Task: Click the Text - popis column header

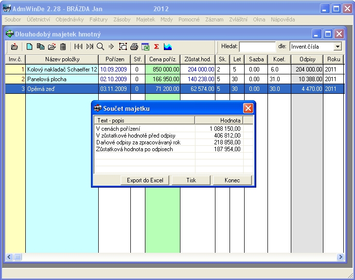Action: tap(144, 120)
